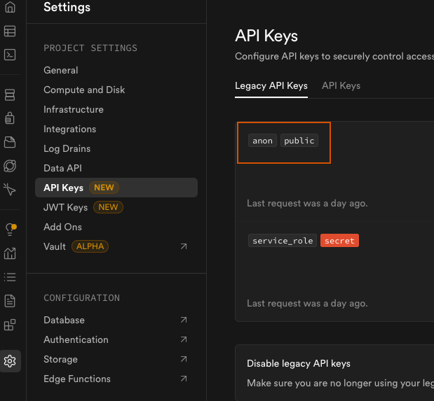Open Authentication via the lock icon
The image size is (434, 401).
[x=10, y=118]
